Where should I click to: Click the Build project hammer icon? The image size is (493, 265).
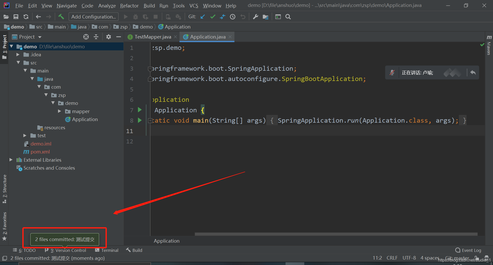point(61,17)
